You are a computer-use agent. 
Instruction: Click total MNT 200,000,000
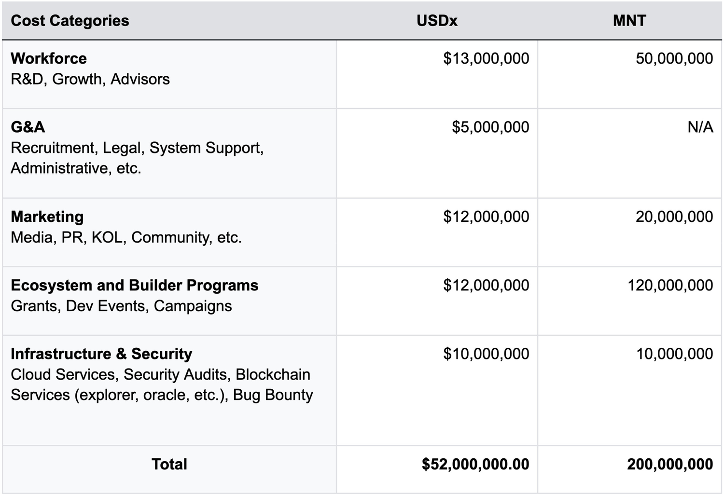click(670, 464)
